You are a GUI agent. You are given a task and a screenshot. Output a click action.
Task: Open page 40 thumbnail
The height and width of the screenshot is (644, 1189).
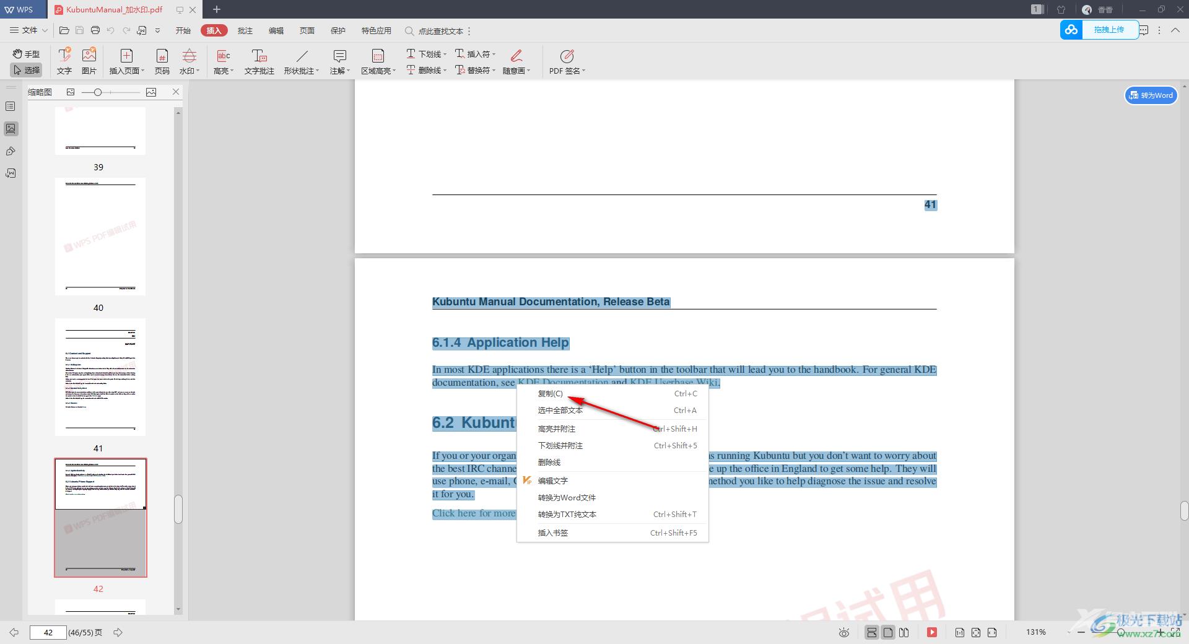[x=100, y=237]
